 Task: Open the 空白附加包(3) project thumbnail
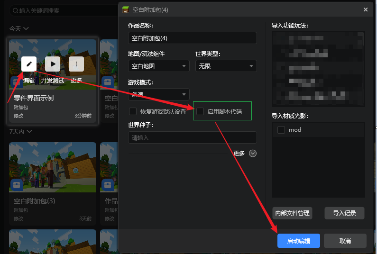tap(53, 167)
